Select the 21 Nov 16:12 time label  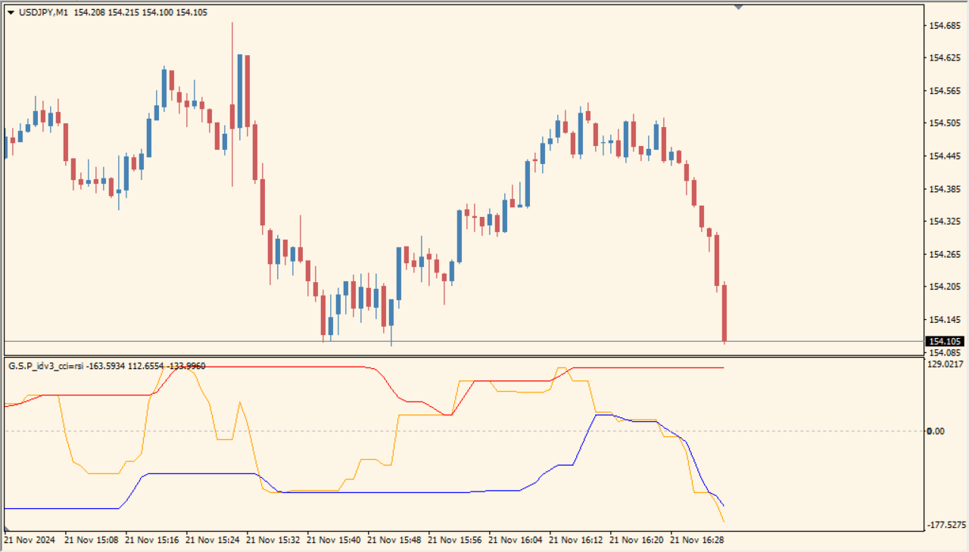tap(575, 541)
